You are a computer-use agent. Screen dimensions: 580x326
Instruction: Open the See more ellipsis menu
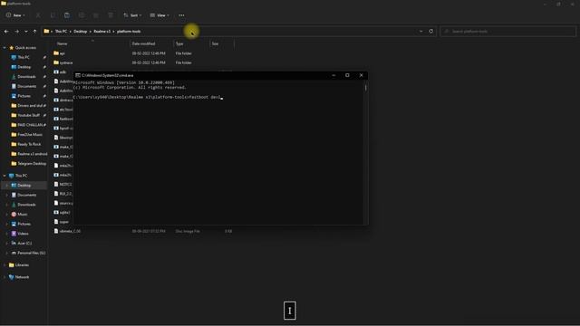coord(181,15)
